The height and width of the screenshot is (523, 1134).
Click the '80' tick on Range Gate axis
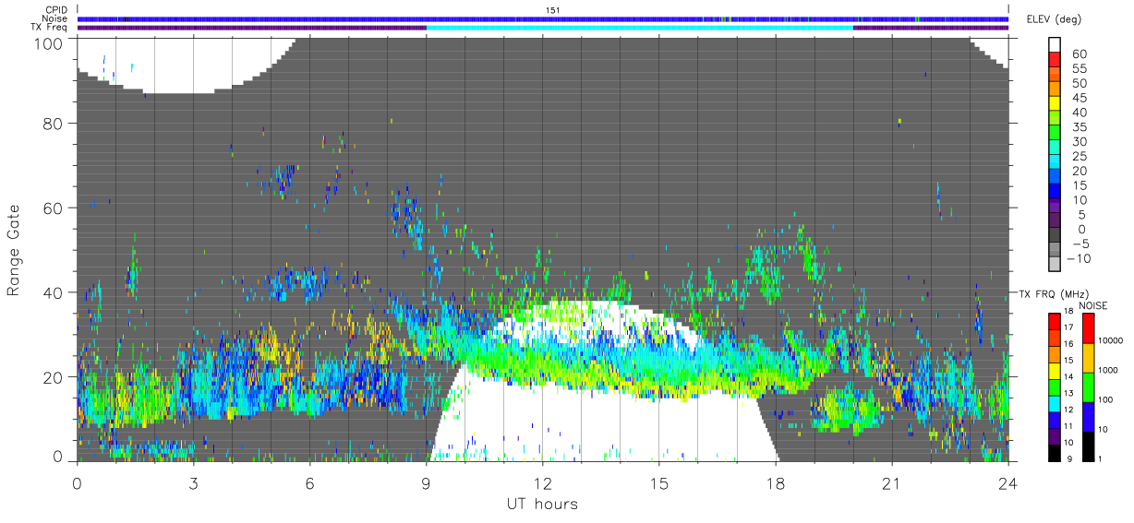pyautogui.click(x=54, y=124)
